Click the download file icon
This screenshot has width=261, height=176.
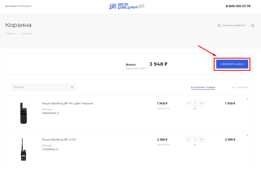point(219,26)
